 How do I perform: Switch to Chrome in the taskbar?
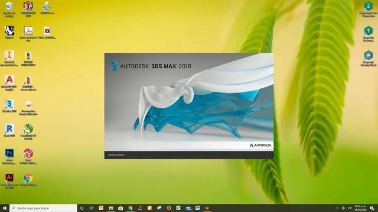pyautogui.click(x=130, y=208)
